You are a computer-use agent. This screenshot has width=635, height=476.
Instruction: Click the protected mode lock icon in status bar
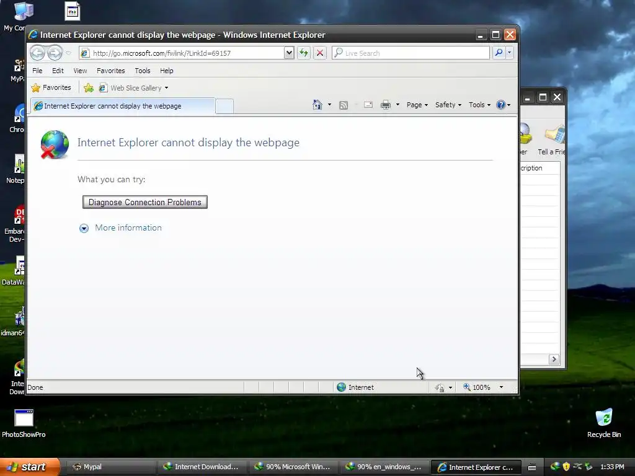440,388
